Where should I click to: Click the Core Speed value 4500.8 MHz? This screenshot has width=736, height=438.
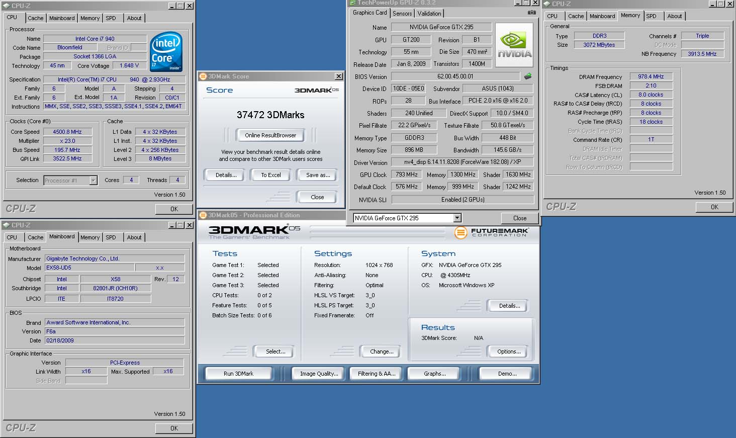(x=67, y=132)
